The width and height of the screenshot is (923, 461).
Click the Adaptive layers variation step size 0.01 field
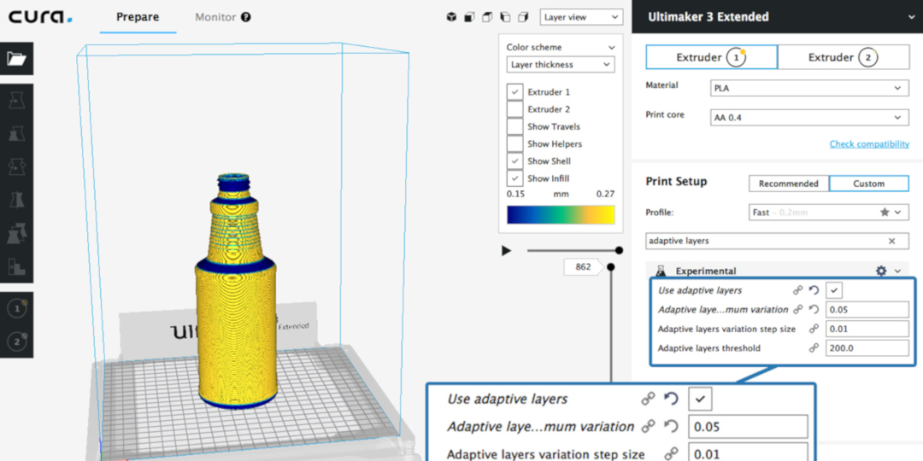867,329
